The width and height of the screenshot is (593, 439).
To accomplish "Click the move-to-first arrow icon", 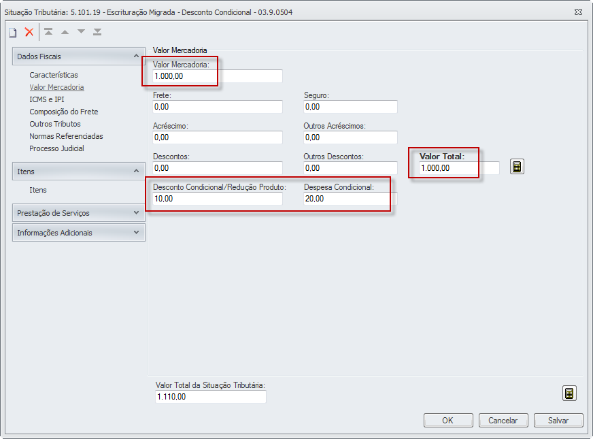I will [48, 32].
